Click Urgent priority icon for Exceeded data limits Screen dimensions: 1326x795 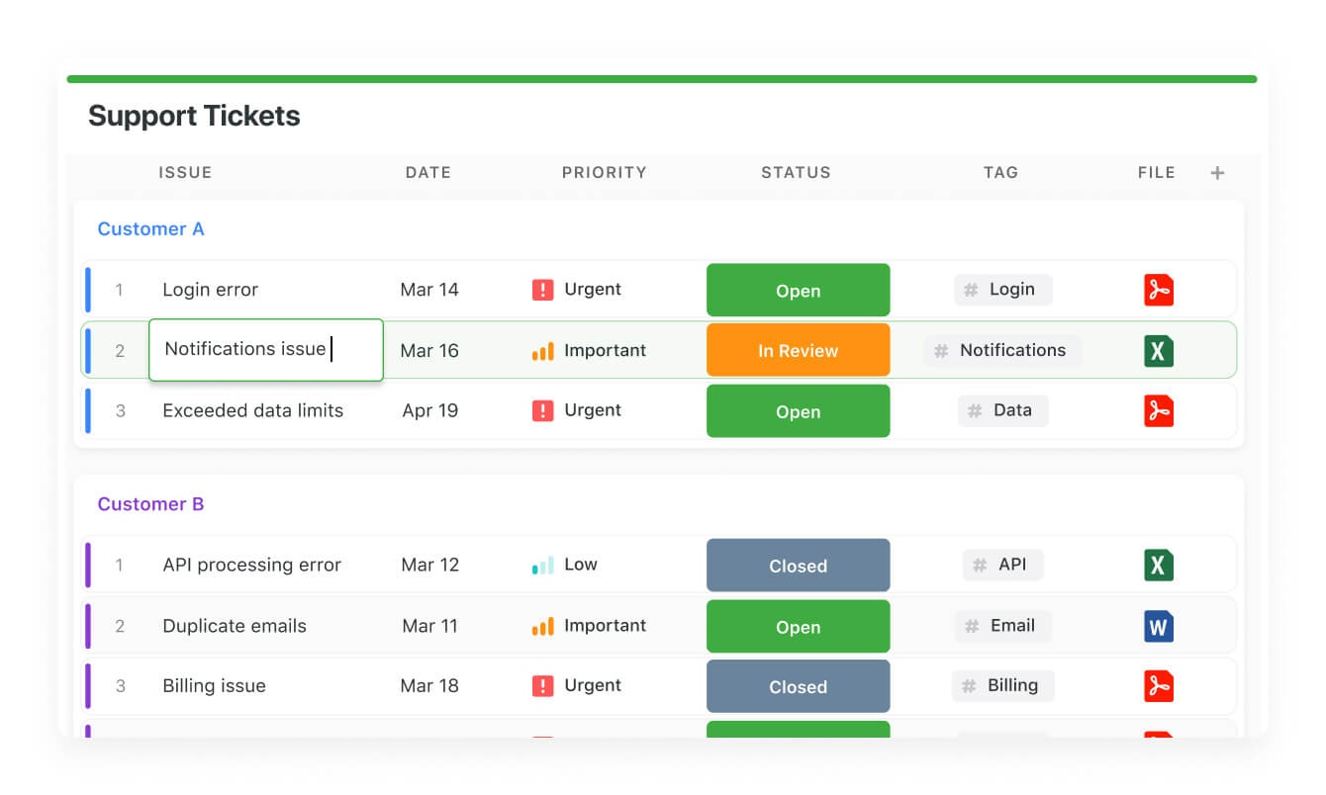[x=542, y=410]
